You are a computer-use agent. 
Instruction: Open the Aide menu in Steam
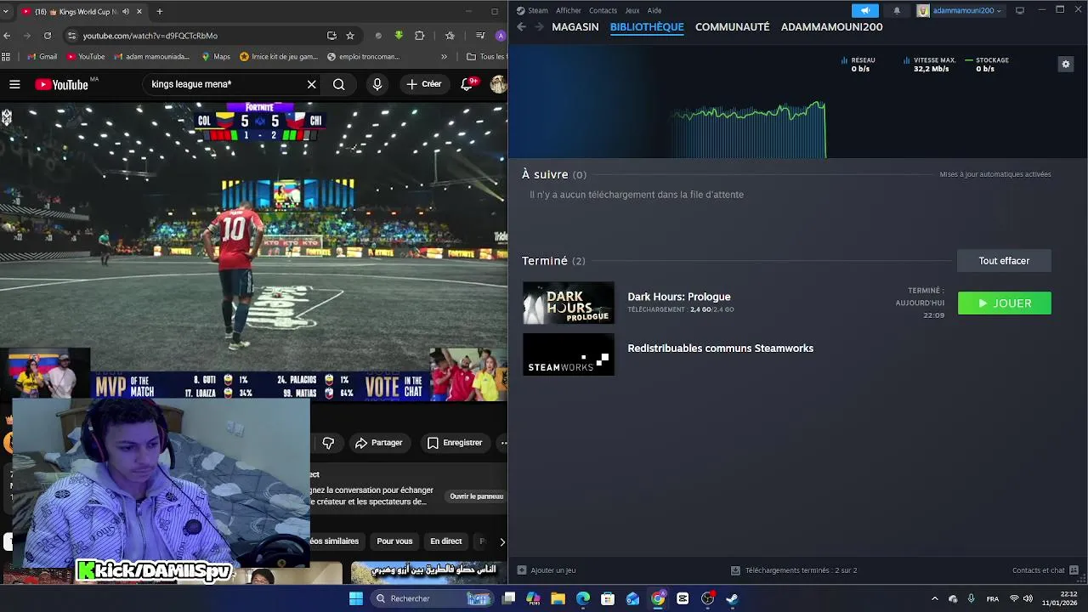[654, 10]
